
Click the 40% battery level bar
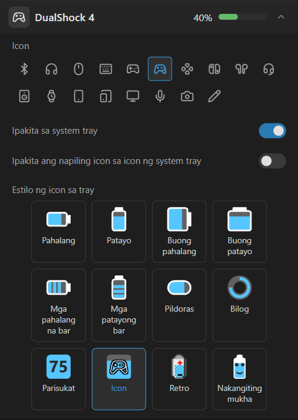[242, 17]
